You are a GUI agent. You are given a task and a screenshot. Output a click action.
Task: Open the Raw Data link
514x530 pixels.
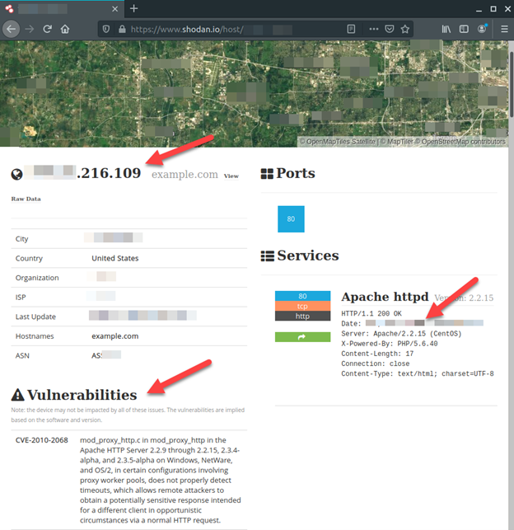coord(26,199)
